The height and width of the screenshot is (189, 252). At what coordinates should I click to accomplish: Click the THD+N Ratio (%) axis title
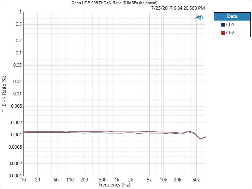tap(4, 94)
